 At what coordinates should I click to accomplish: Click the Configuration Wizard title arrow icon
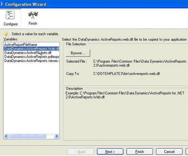[x=2, y=4]
